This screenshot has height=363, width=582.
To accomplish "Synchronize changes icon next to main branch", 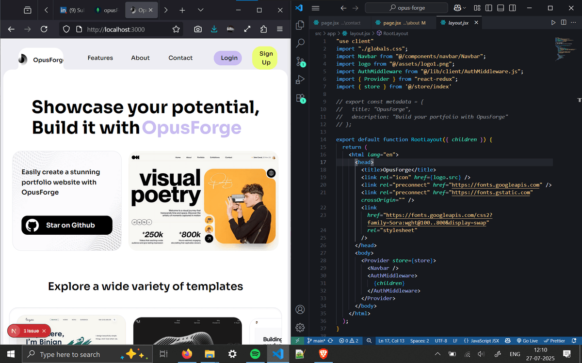I will [330, 341].
